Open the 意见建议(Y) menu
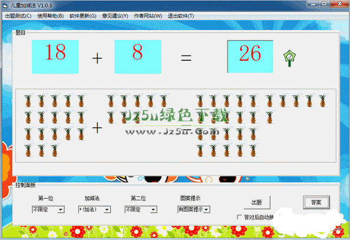 [115, 16]
